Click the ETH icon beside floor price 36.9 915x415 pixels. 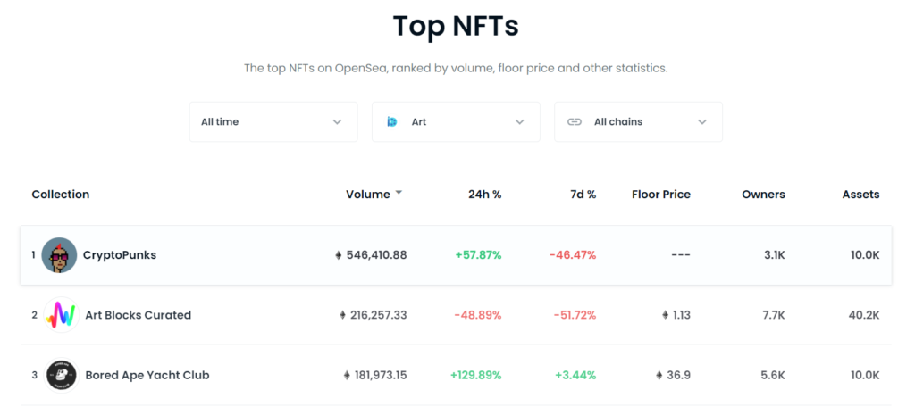click(659, 376)
